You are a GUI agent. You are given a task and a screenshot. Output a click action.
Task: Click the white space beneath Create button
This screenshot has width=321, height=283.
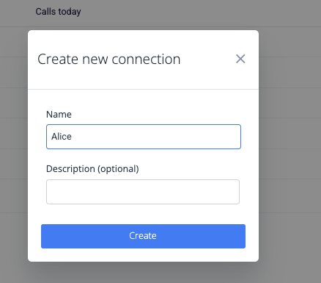click(x=143, y=255)
